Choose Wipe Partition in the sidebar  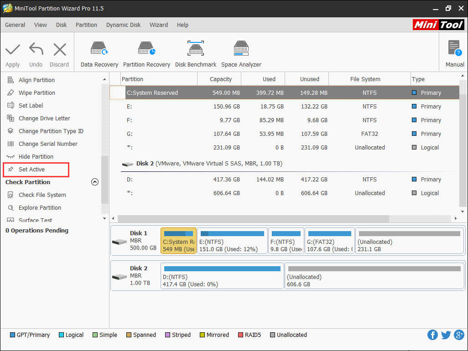pyautogui.click(x=36, y=93)
